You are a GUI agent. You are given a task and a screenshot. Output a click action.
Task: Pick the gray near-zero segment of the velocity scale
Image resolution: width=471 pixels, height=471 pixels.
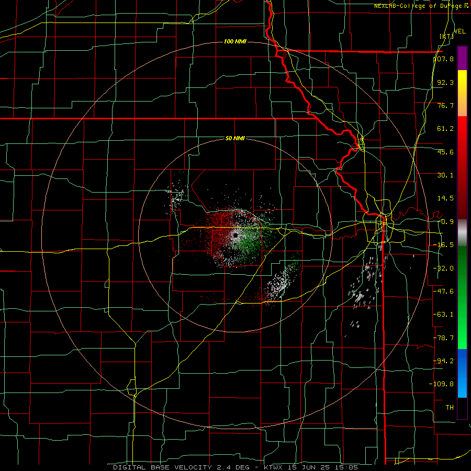pyautogui.click(x=462, y=233)
